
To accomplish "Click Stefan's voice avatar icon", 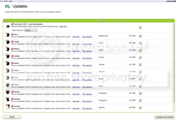I will (7, 71).
